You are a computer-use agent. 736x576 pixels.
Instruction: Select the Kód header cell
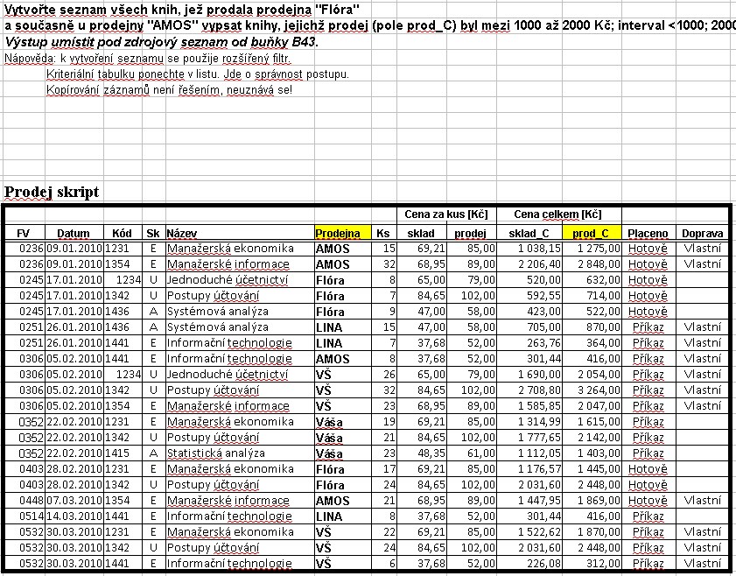(122, 234)
